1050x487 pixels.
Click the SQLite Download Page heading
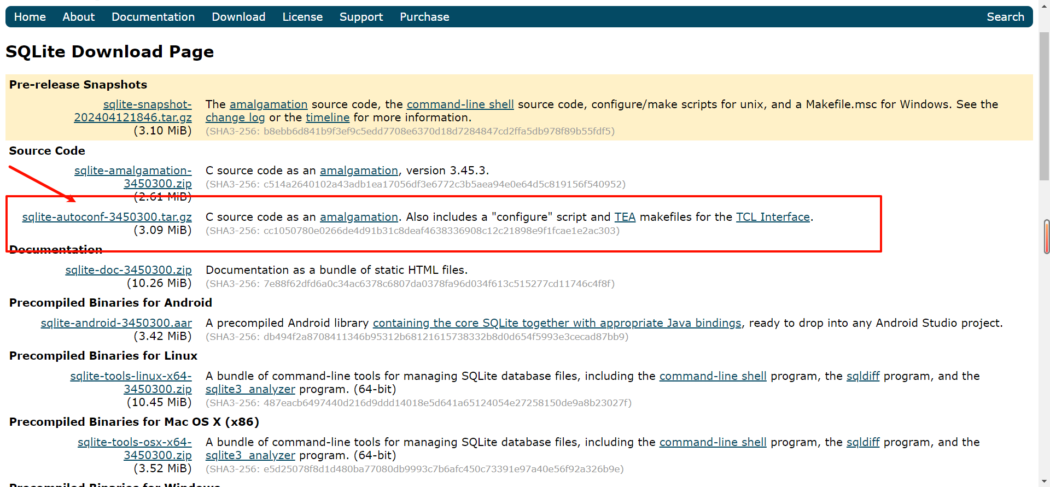(x=109, y=51)
